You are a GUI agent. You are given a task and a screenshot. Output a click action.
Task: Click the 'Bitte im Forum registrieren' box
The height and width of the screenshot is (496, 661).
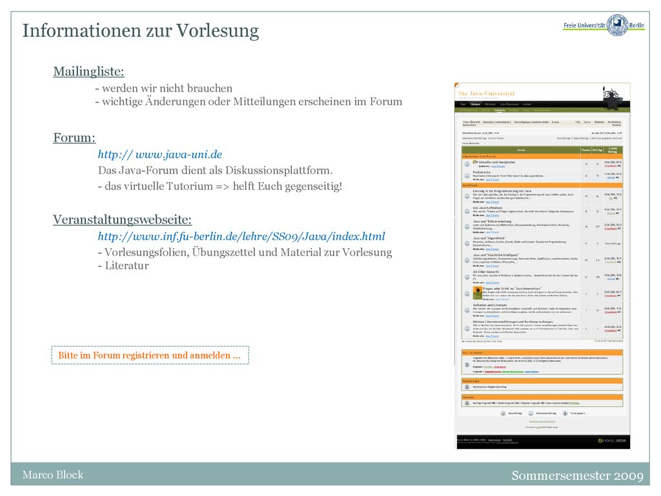coord(150,355)
